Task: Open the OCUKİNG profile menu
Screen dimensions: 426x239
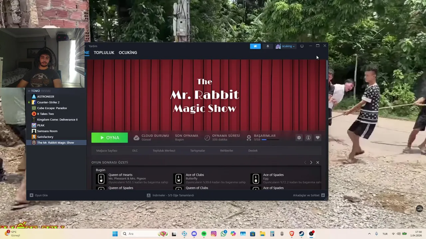Action: [128, 52]
